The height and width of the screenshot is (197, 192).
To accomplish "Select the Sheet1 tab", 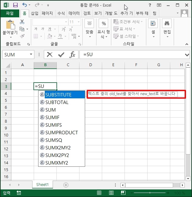I will 42,185.
